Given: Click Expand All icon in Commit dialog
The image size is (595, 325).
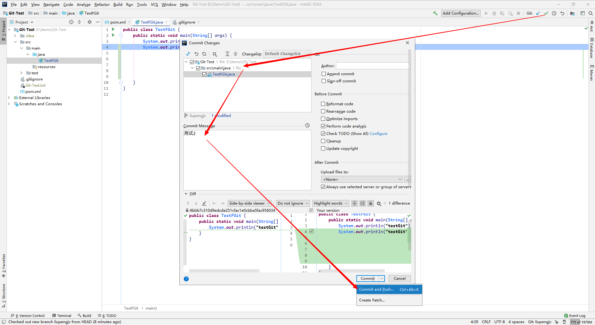Looking at the screenshot, I should [x=227, y=54].
